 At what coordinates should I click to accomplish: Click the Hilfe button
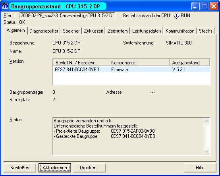click(200, 168)
